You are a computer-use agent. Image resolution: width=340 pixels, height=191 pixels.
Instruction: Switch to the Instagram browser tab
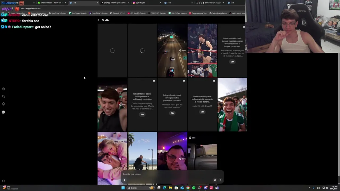tap(147, 3)
